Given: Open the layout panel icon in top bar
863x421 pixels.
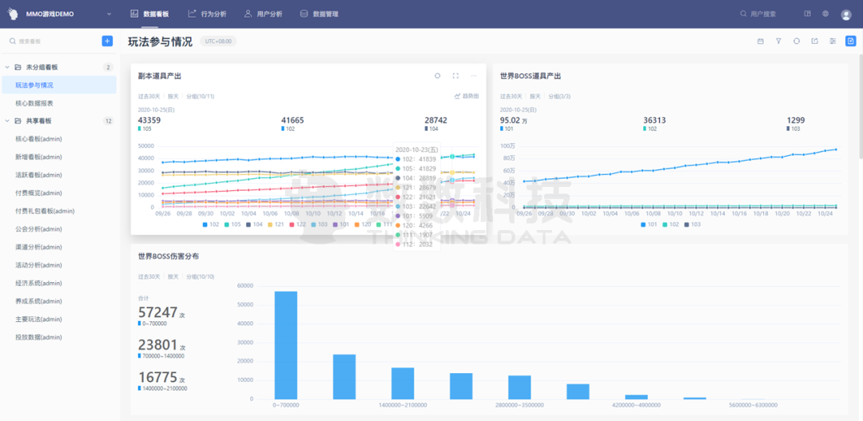Looking at the screenshot, I should 807,14.
